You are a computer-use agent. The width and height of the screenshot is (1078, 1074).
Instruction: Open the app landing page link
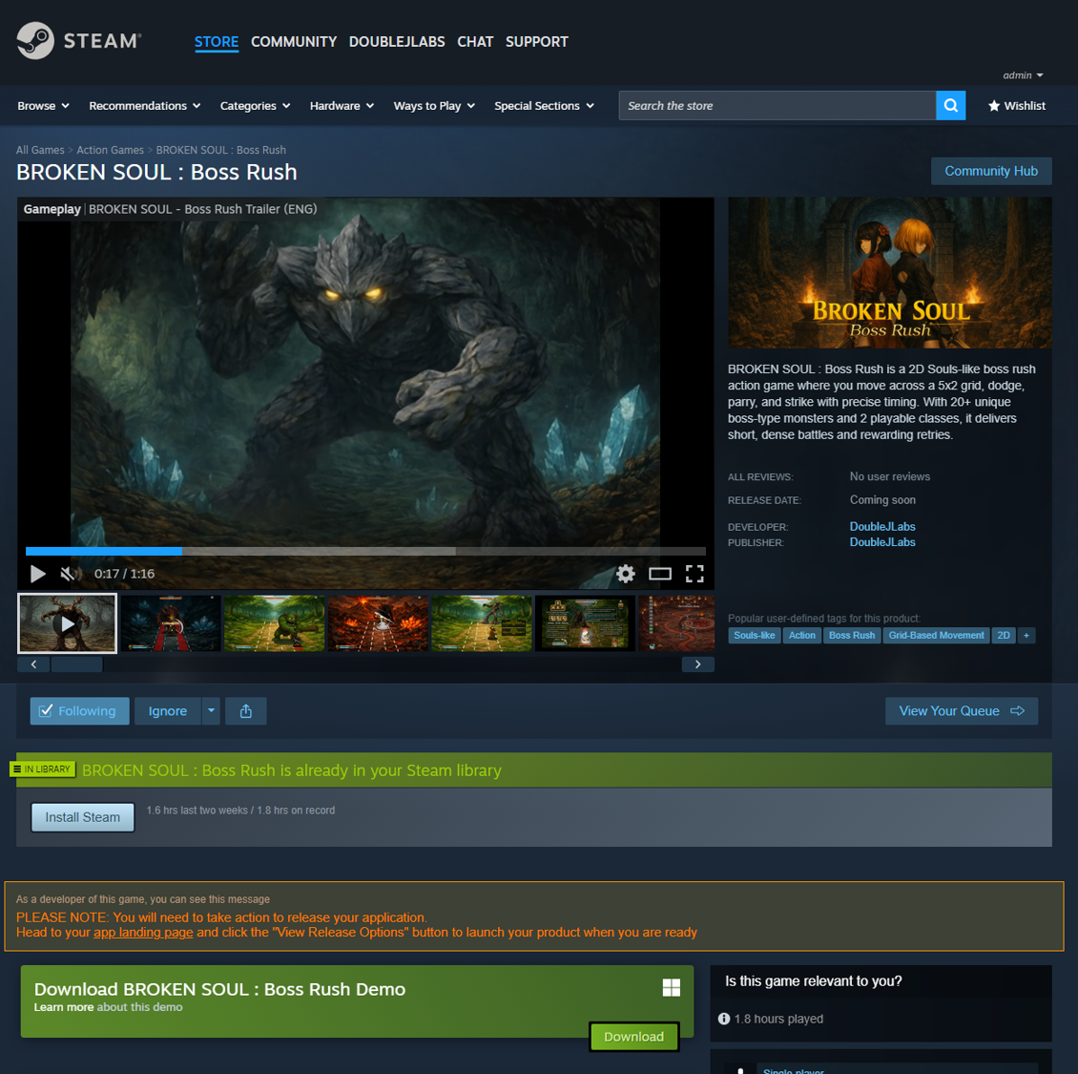[143, 933]
